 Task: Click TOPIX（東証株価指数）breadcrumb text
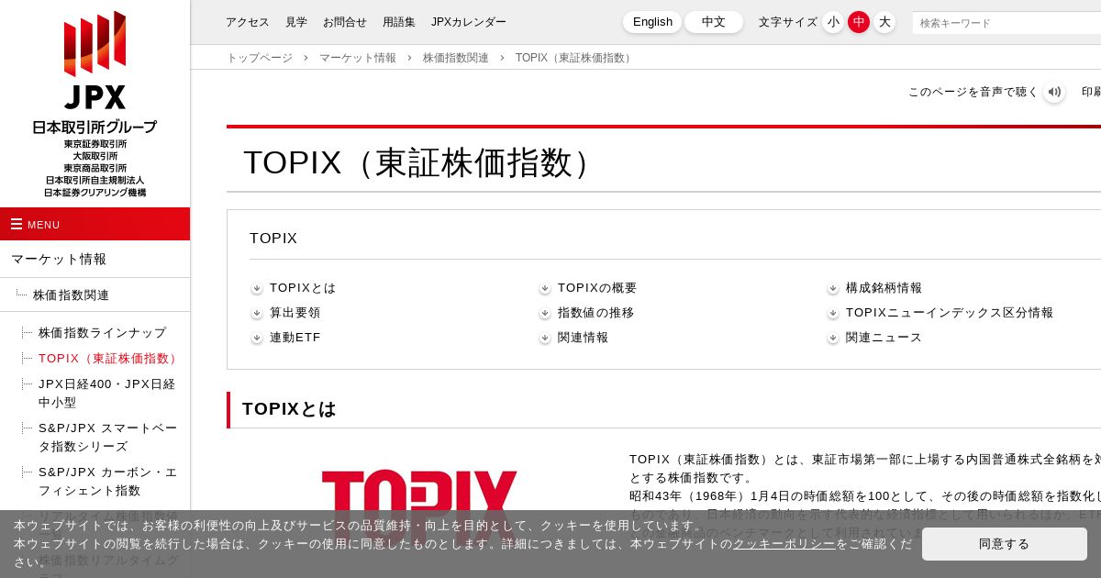click(x=575, y=58)
